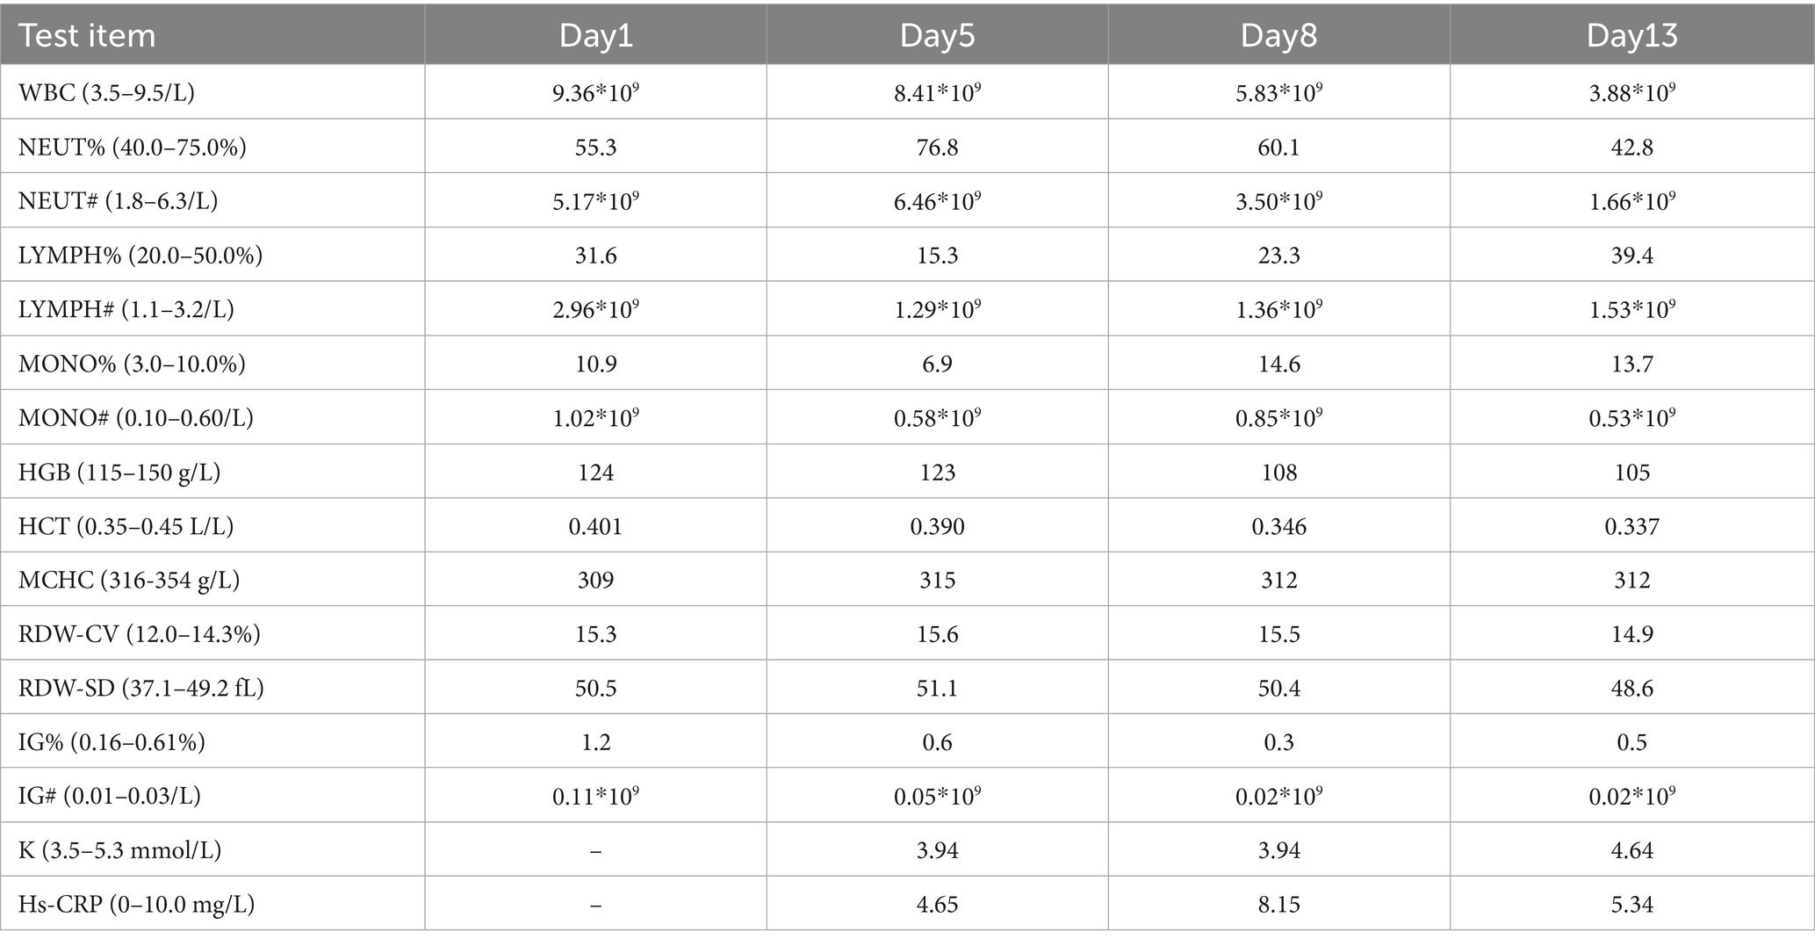Select the IG% Day1 value 1.2

click(595, 742)
